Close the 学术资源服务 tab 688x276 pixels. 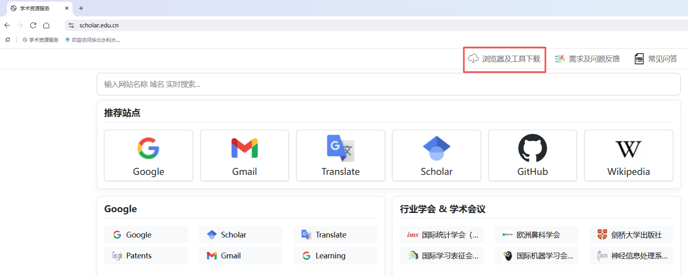click(x=67, y=8)
